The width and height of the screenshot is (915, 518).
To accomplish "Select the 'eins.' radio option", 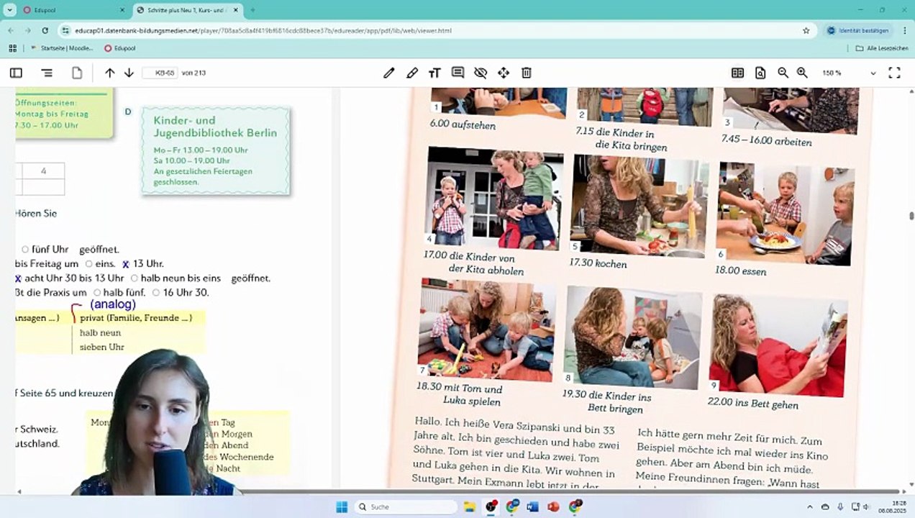I will (x=89, y=264).
